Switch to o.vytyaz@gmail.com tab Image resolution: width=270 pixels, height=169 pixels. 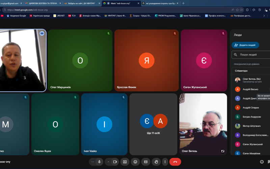point(11,3)
